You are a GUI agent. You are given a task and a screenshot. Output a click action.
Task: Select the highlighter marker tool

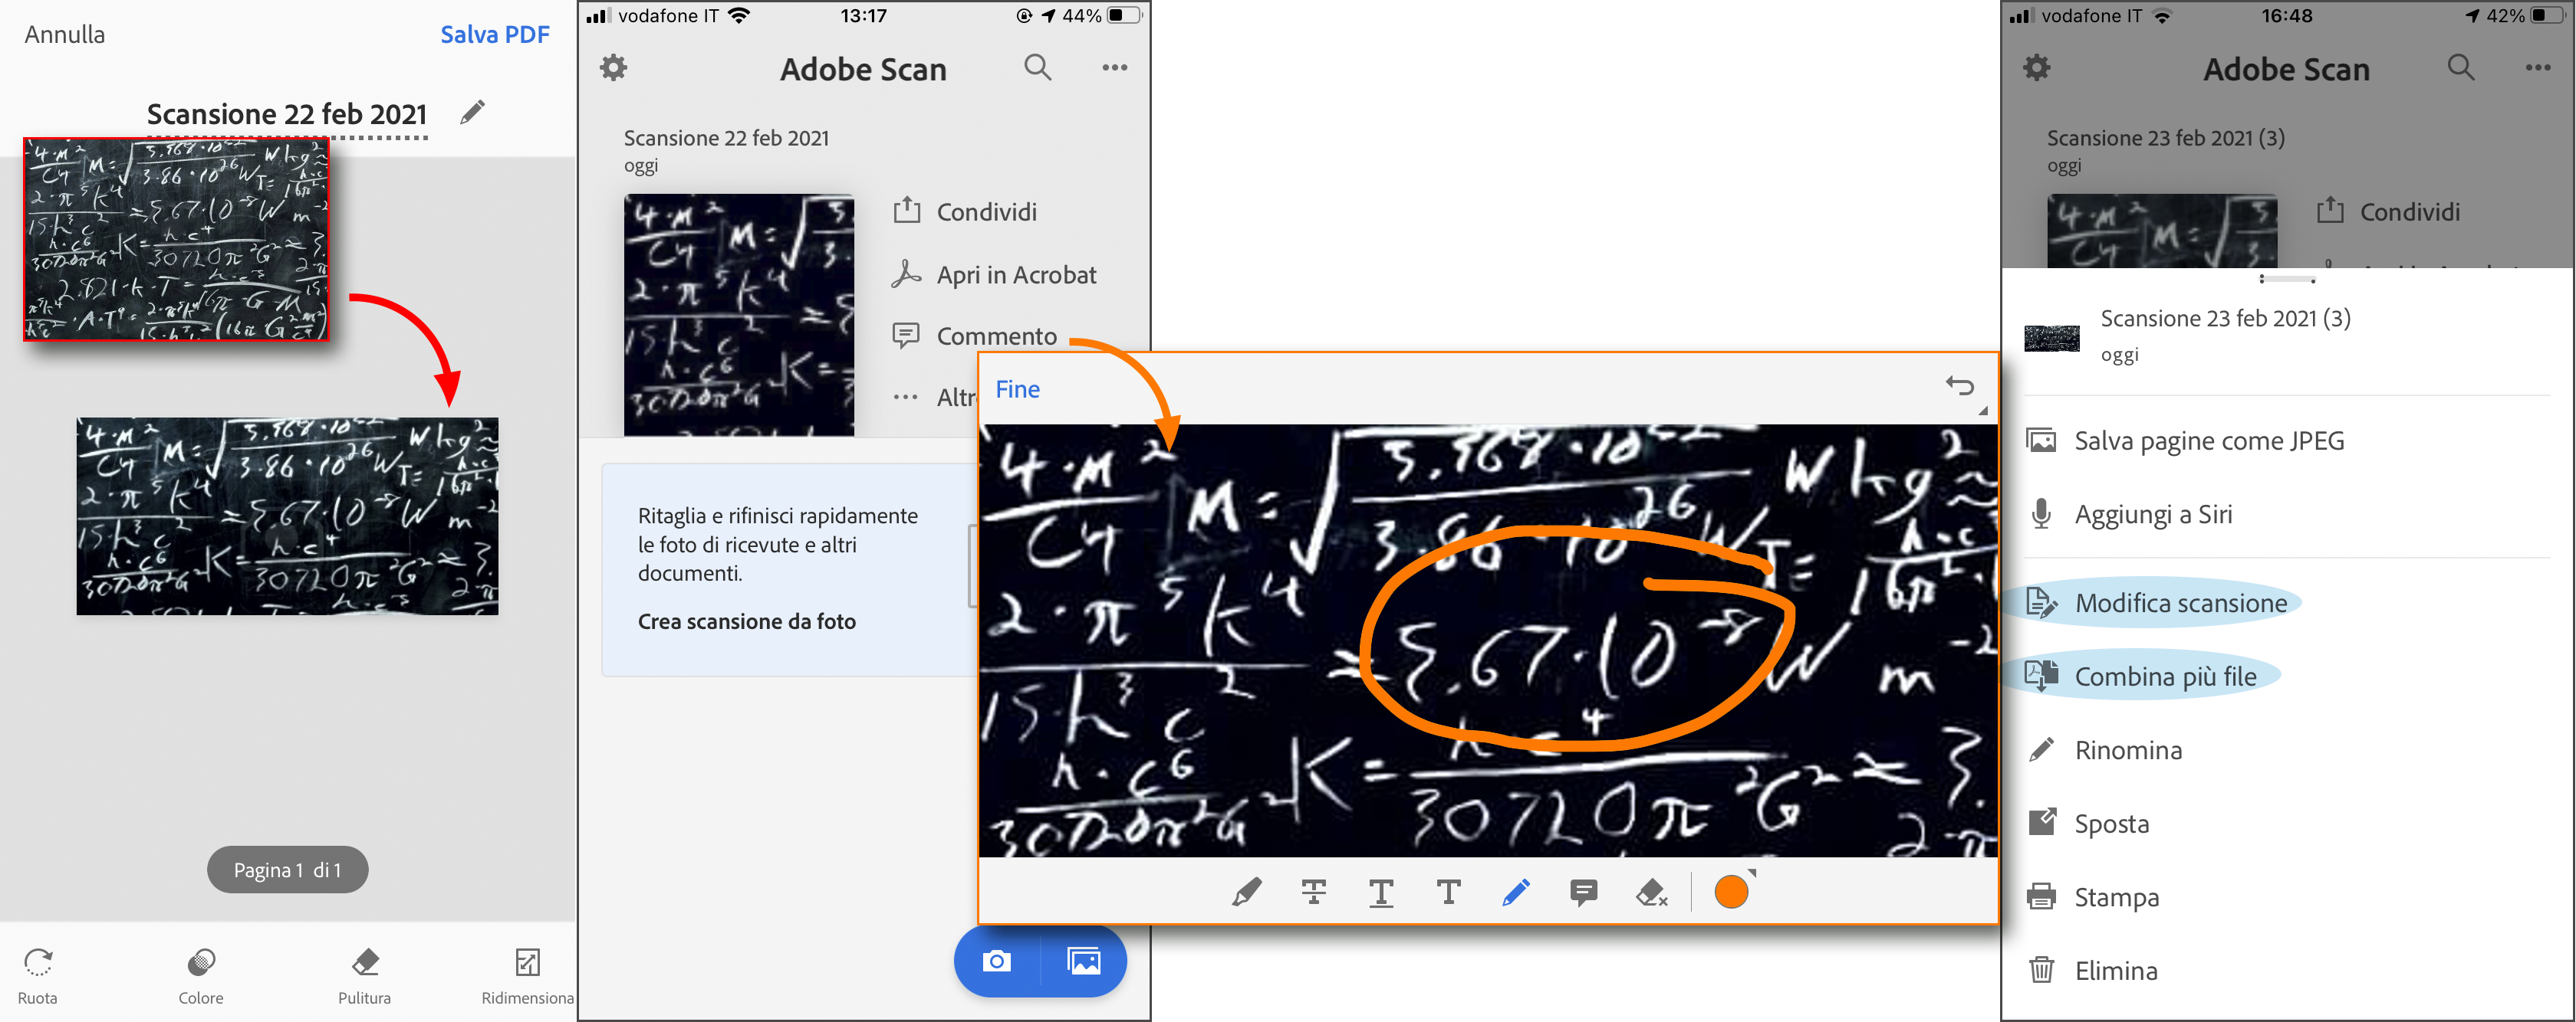tap(1246, 891)
